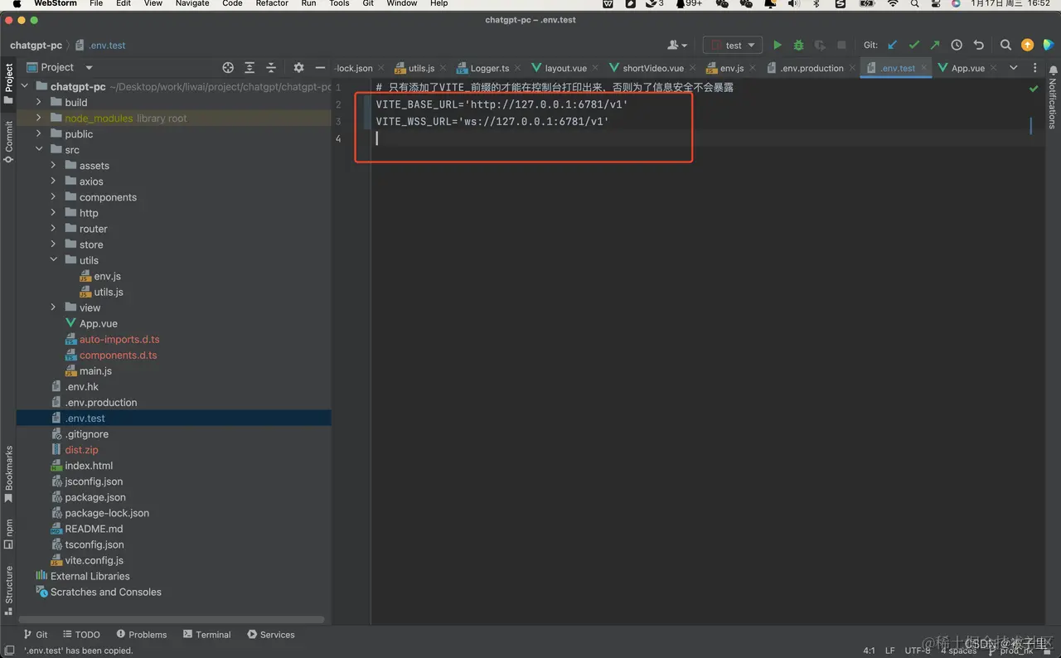
Task: Rollback changes with the undo arrow icon
Action: click(x=978, y=46)
